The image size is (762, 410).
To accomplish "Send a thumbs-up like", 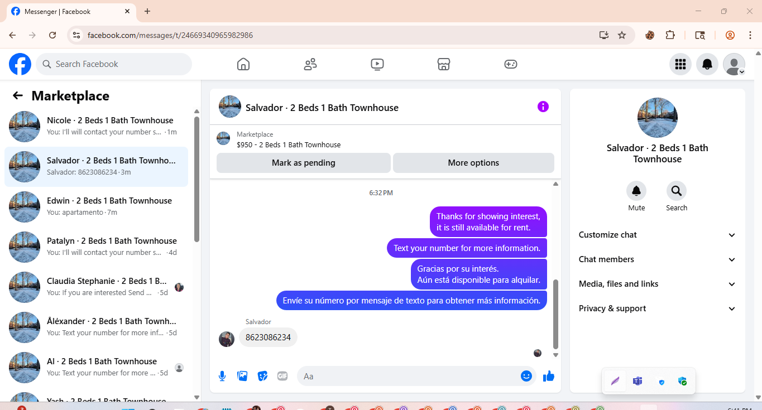I will pyautogui.click(x=549, y=376).
